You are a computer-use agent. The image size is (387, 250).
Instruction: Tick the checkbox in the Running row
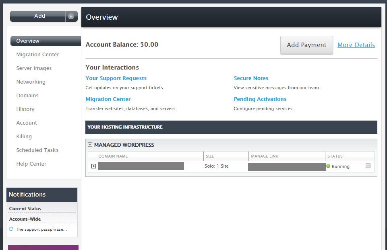(368, 166)
